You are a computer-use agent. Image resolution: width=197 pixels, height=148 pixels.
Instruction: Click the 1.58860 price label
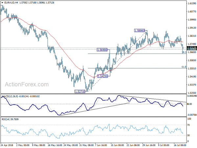coord(140,31)
